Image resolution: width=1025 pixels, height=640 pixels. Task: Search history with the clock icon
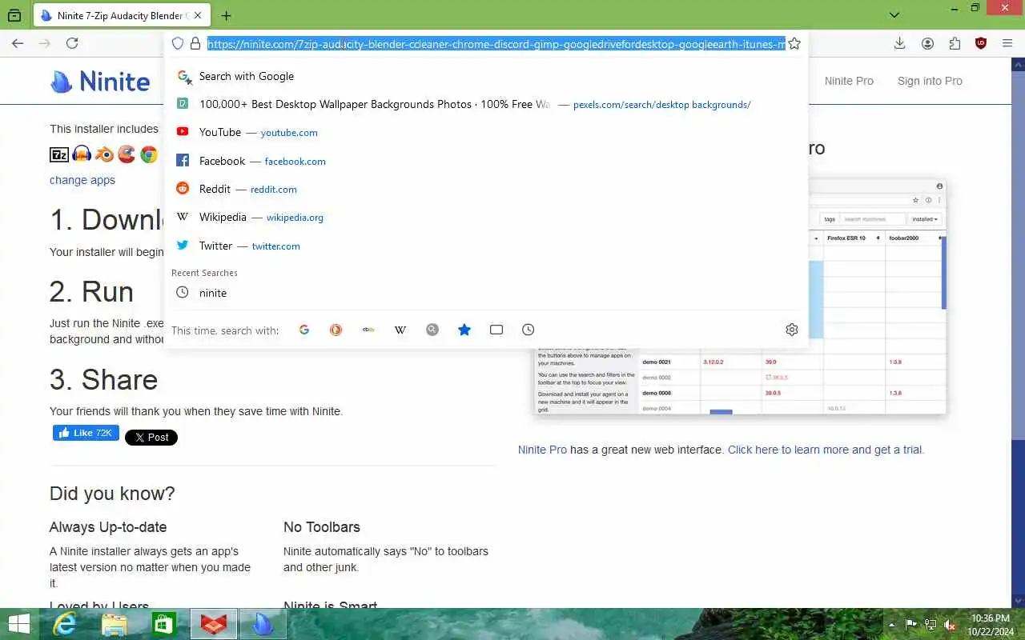point(529,330)
